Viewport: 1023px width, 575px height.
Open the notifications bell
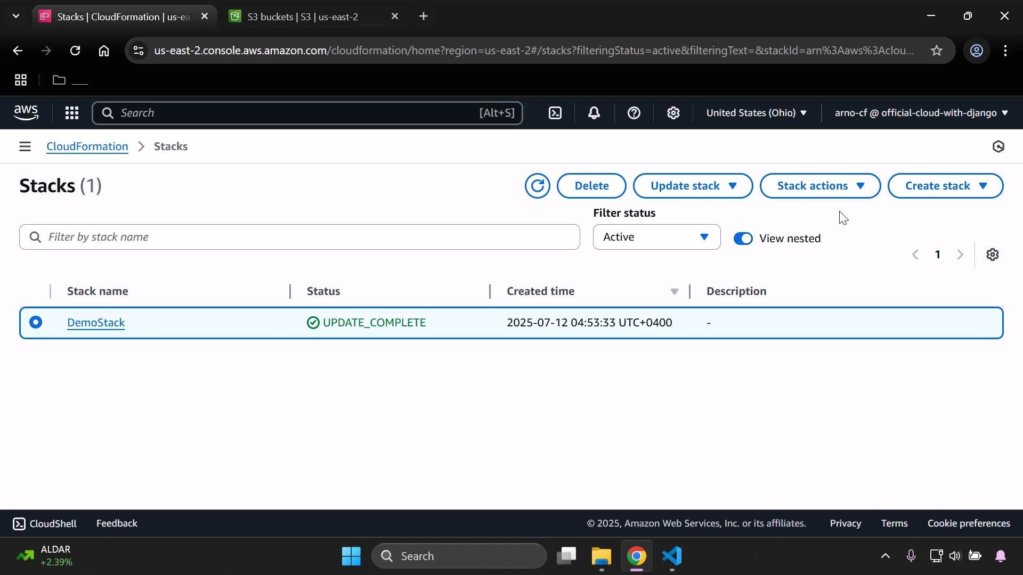coord(594,113)
